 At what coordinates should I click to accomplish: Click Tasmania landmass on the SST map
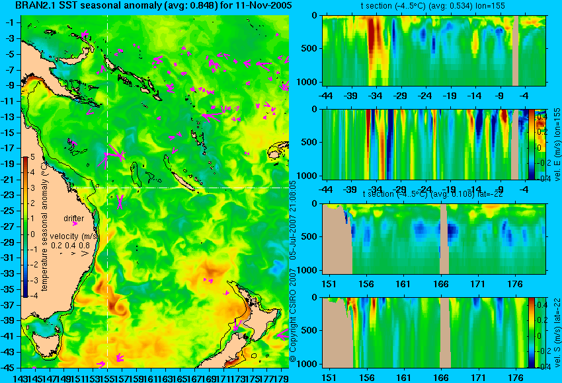46,345
